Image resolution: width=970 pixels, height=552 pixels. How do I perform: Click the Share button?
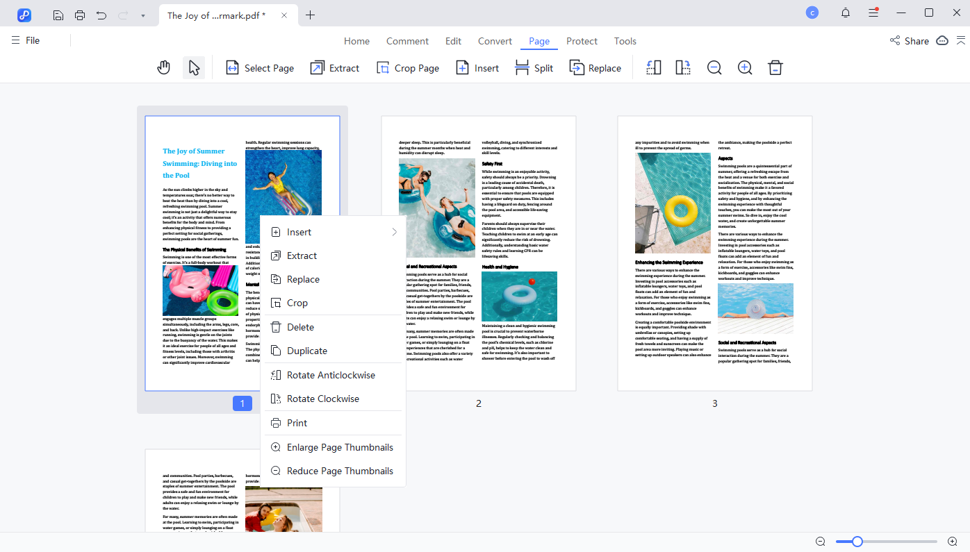tap(910, 40)
